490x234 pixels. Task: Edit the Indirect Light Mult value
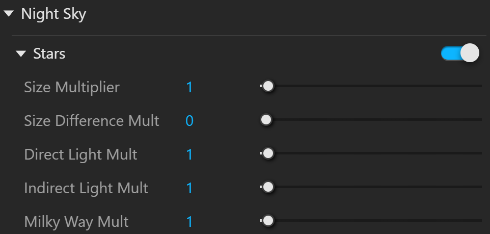pyautogui.click(x=189, y=188)
